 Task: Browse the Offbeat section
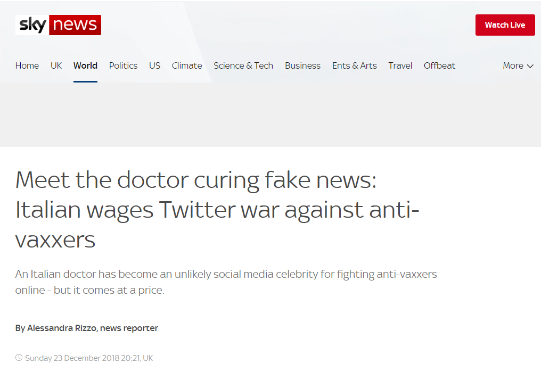pyautogui.click(x=439, y=66)
